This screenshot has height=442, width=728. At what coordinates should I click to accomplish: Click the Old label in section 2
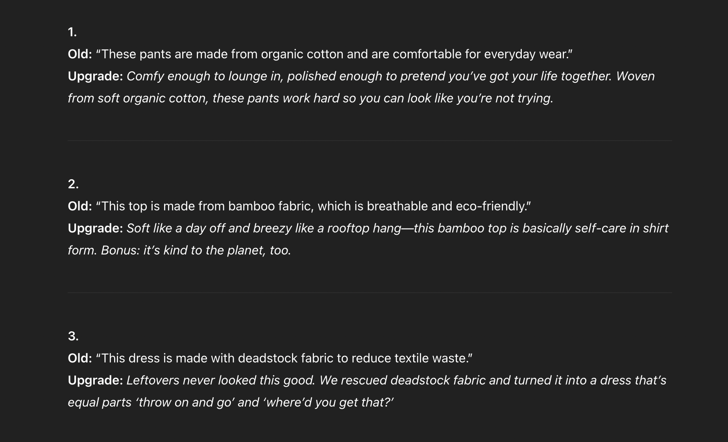(x=80, y=206)
